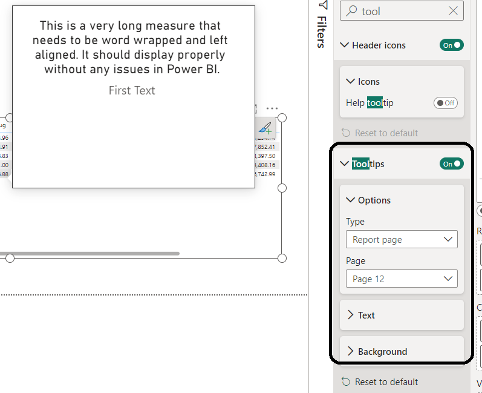The width and height of the screenshot is (482, 393).
Task: Click the 'First Text' label in the tooltip
Action: (132, 90)
